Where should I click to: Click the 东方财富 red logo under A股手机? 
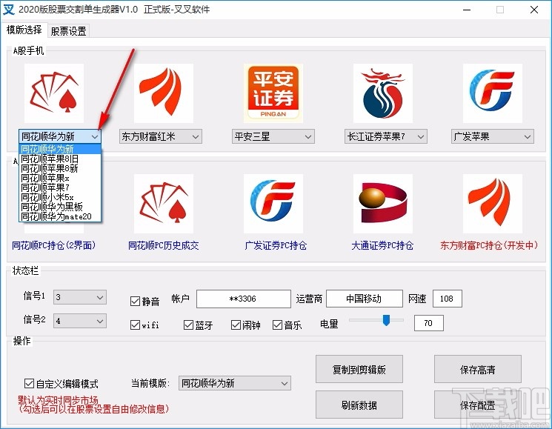click(163, 93)
